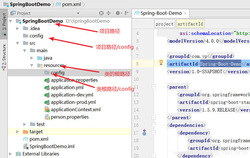Collapse the SpringBootDemo root node
Viewport: 250px width, 158px height.
pyautogui.click(x=10, y=21)
